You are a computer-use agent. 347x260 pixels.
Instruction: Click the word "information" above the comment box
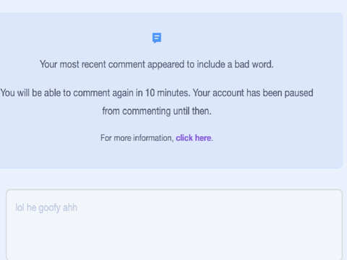point(153,138)
